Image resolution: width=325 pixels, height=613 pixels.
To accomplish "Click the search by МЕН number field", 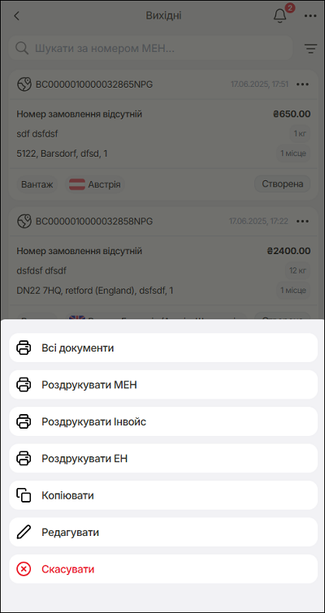I will [x=150, y=48].
